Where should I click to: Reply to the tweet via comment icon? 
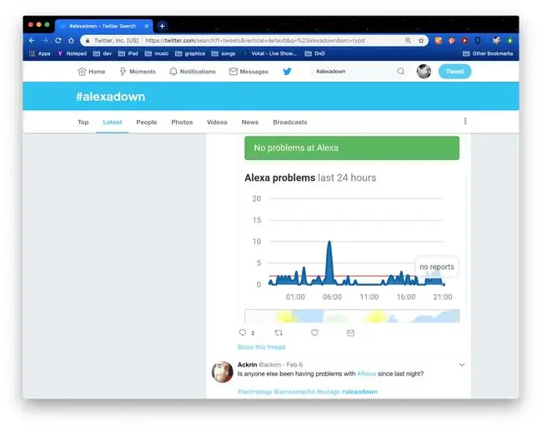coord(243,332)
